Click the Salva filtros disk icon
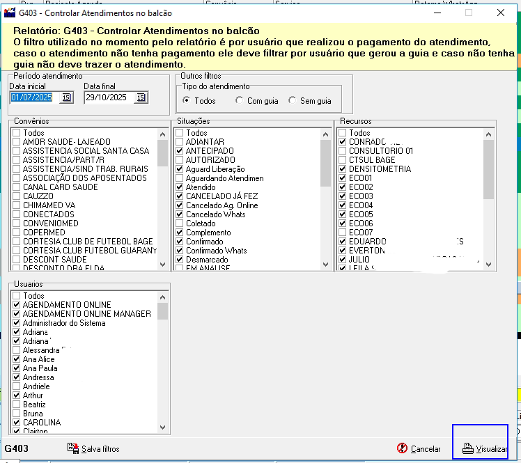The height and width of the screenshot is (463, 521). pos(73,448)
